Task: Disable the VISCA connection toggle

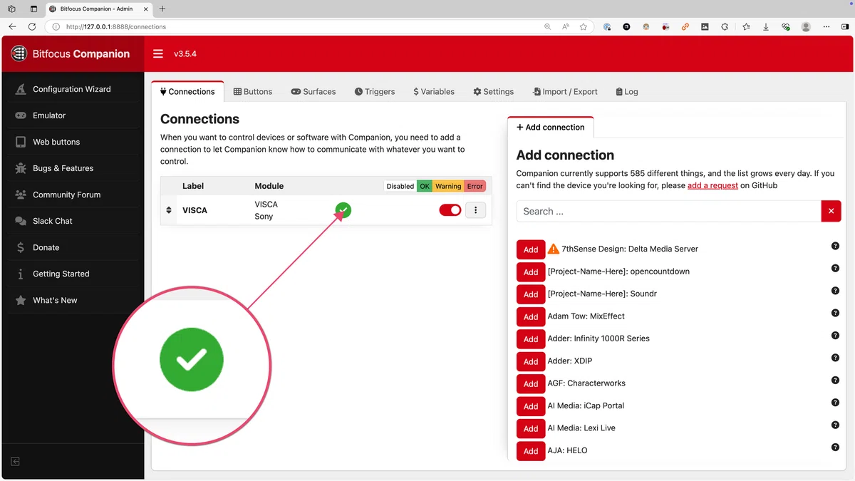Action: pyautogui.click(x=450, y=210)
